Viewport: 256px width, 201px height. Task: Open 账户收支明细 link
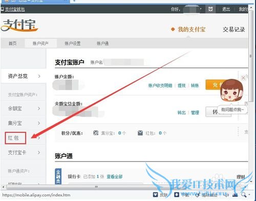160,85
